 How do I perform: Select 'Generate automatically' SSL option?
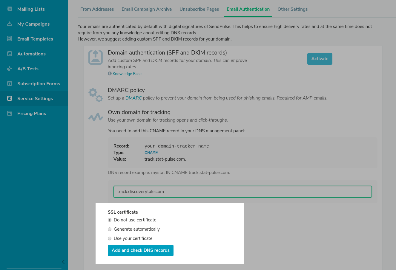tap(110, 229)
